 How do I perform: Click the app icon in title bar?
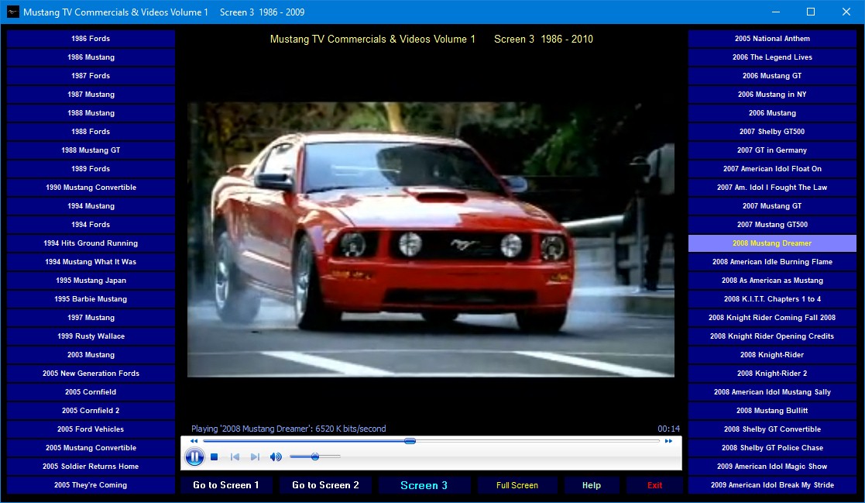point(12,12)
